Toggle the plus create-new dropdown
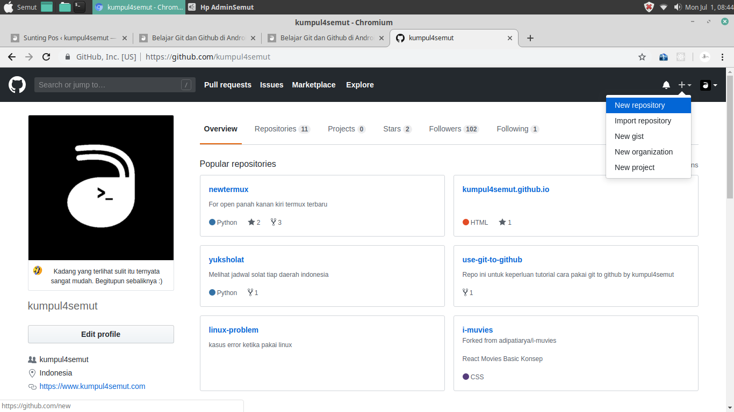734x412 pixels. (x=684, y=85)
